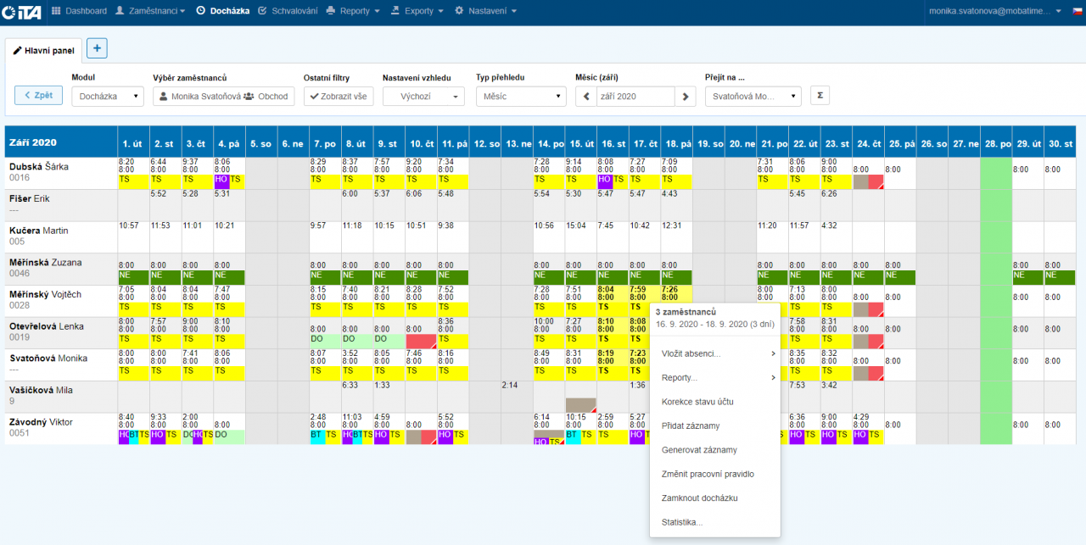
Task: Click the Zpět back button
Action: (38, 96)
